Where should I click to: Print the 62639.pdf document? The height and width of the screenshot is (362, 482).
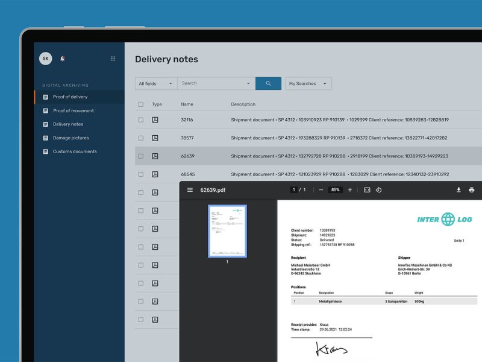click(472, 189)
